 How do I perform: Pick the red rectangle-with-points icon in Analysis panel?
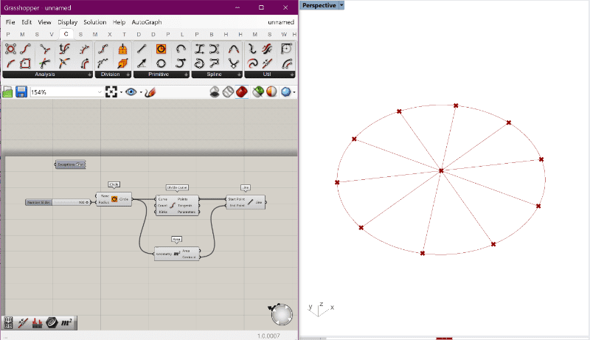(25, 63)
